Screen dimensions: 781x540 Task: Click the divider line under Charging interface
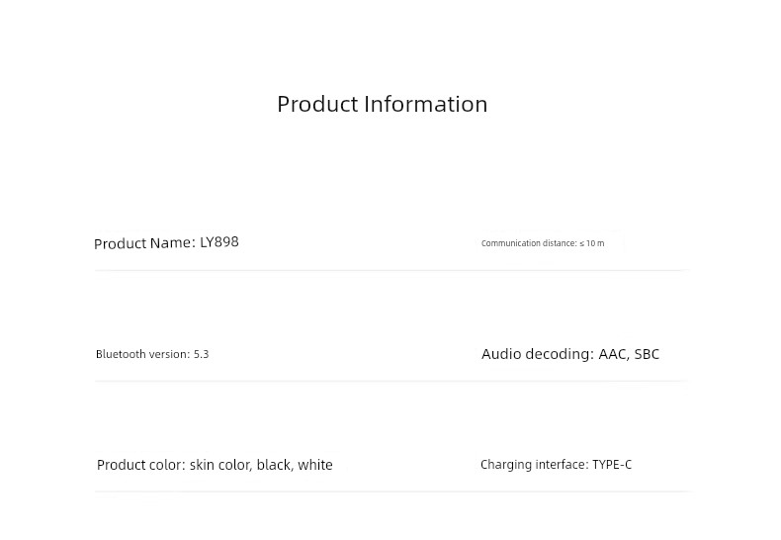(392, 492)
